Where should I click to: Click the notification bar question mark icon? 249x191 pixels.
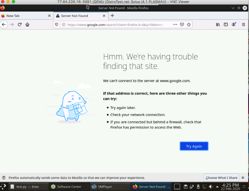(x=4, y=178)
